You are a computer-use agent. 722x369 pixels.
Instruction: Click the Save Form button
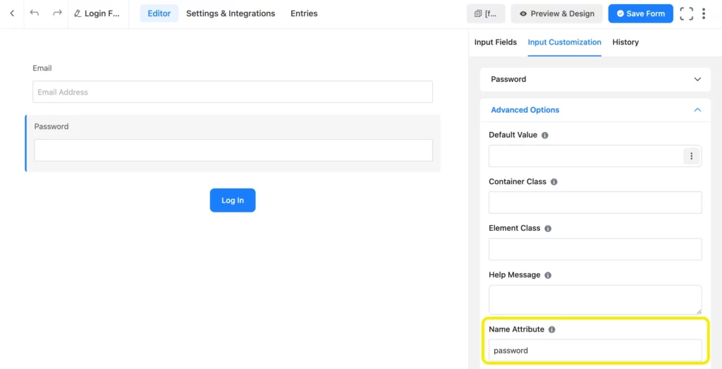tap(640, 13)
